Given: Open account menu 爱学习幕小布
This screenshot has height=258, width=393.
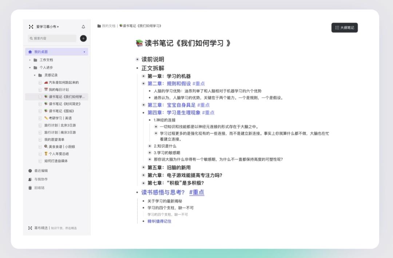Looking at the screenshot, I should (47, 27).
